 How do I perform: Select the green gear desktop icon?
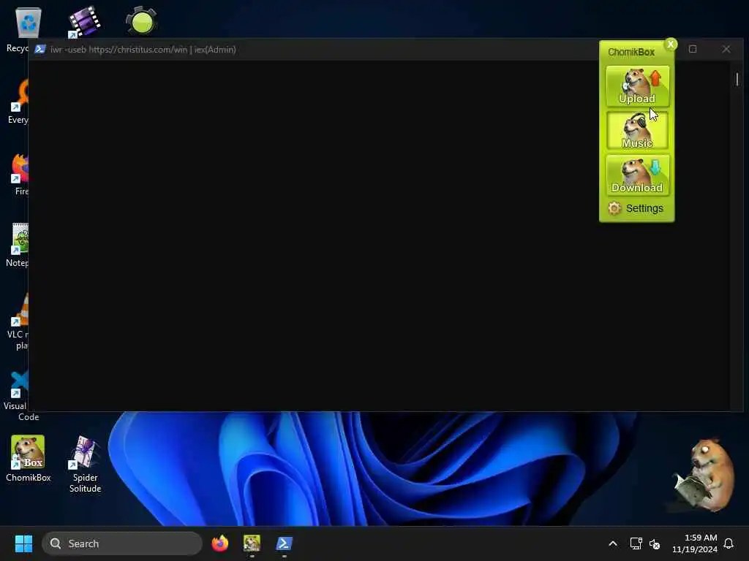(141, 20)
